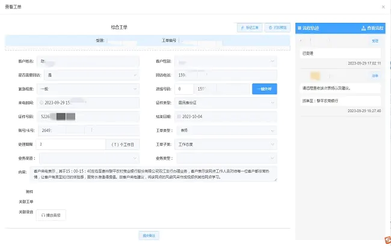The image size is (391, 246).
Task: Click the 派单 tag in second flow record
Action: coord(375,76)
